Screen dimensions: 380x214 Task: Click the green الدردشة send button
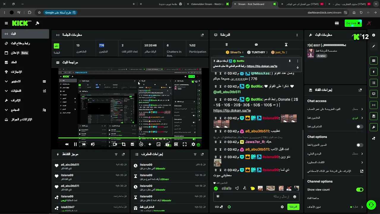(293, 207)
